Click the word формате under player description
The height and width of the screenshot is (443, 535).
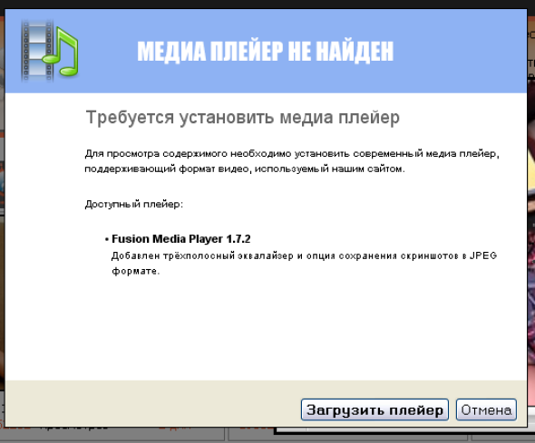tap(135, 271)
